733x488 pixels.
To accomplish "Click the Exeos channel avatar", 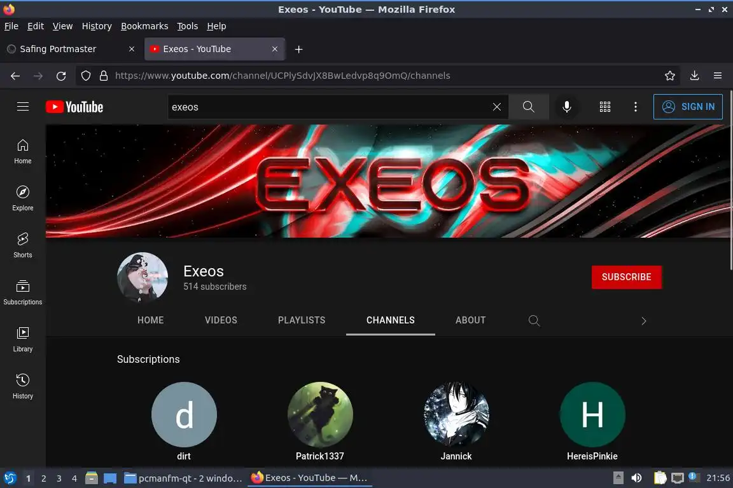I will point(143,278).
